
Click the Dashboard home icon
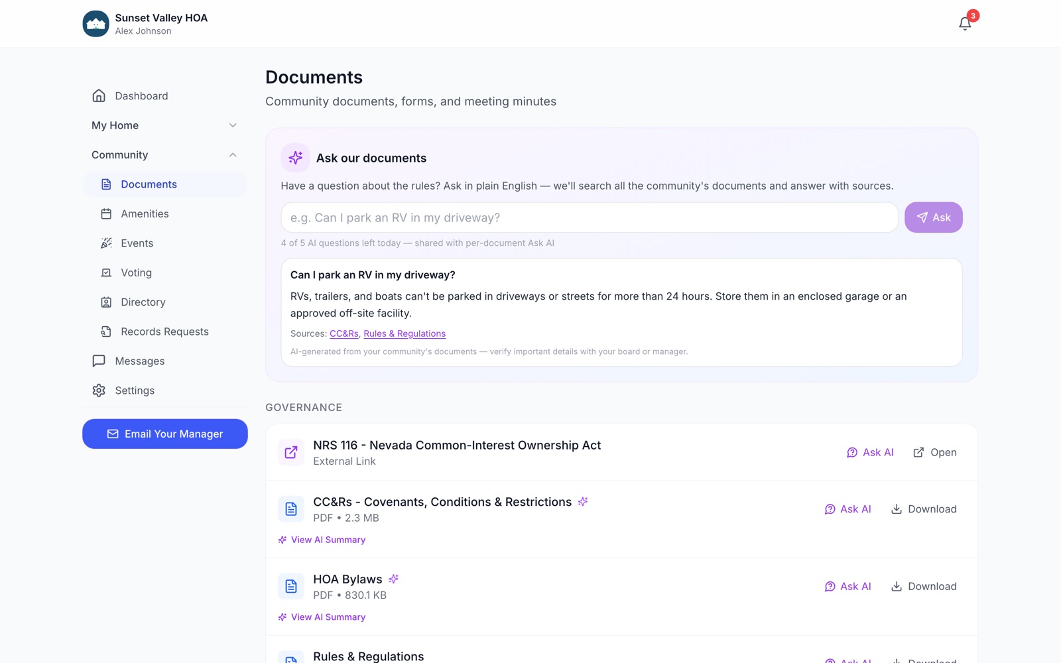coord(99,96)
